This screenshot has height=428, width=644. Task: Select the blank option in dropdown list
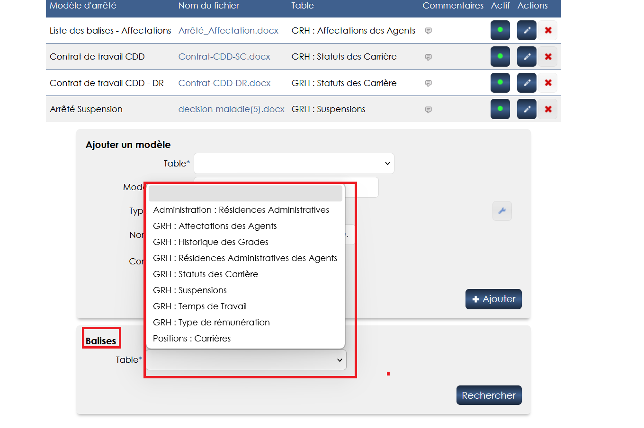[x=245, y=193]
